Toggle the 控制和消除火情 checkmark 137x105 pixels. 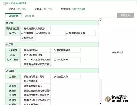point(67,33)
